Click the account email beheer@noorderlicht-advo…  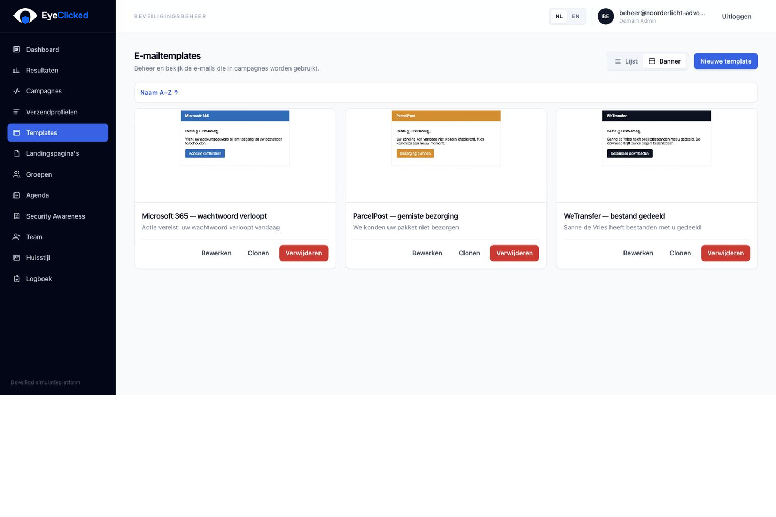[662, 13]
